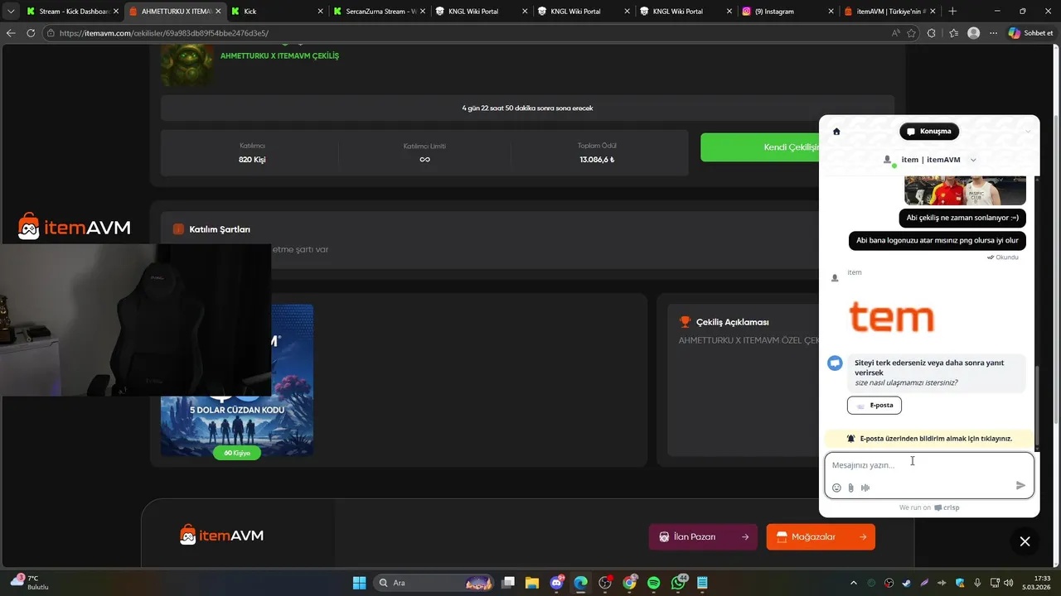
Task: Click the itemAVM footer logo
Action: coord(221,536)
